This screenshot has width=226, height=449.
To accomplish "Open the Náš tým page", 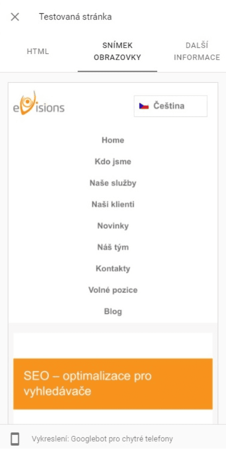I will (x=113, y=247).
